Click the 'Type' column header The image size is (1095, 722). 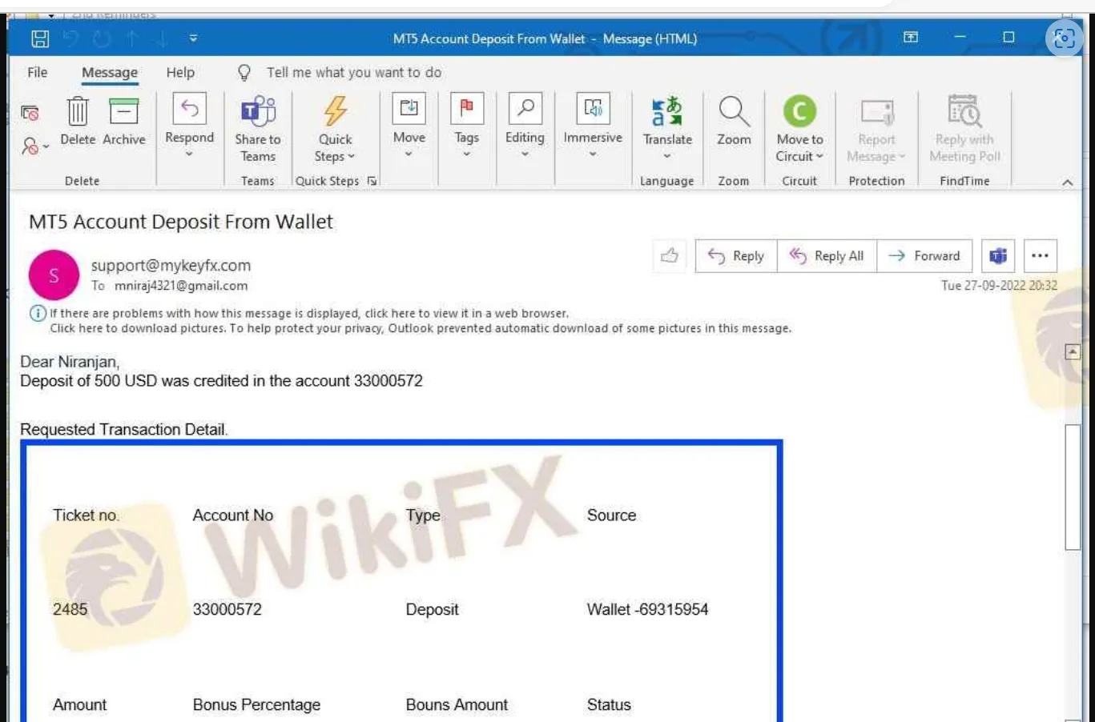[x=423, y=515]
